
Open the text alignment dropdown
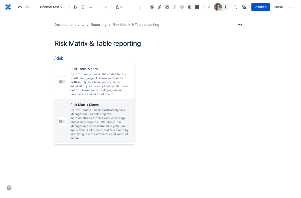[x=103, y=7]
